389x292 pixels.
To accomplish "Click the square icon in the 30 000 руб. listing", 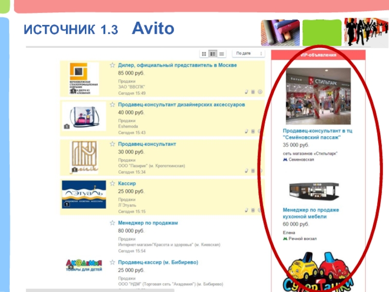I will tap(253, 171).
